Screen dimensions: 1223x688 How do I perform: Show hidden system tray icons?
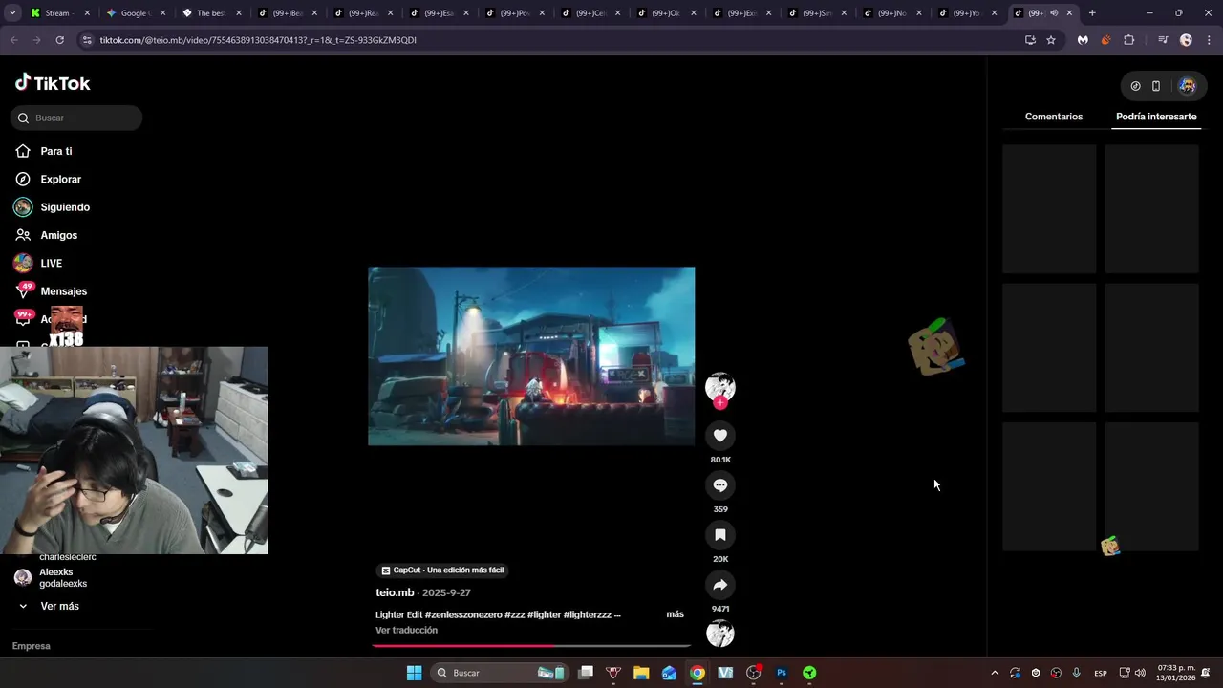(995, 673)
